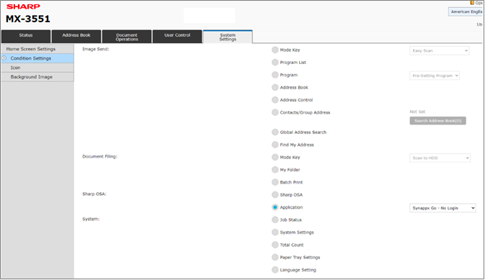This screenshot has height=280, width=485.
Task: Select Job Status radio button
Action: click(275, 220)
